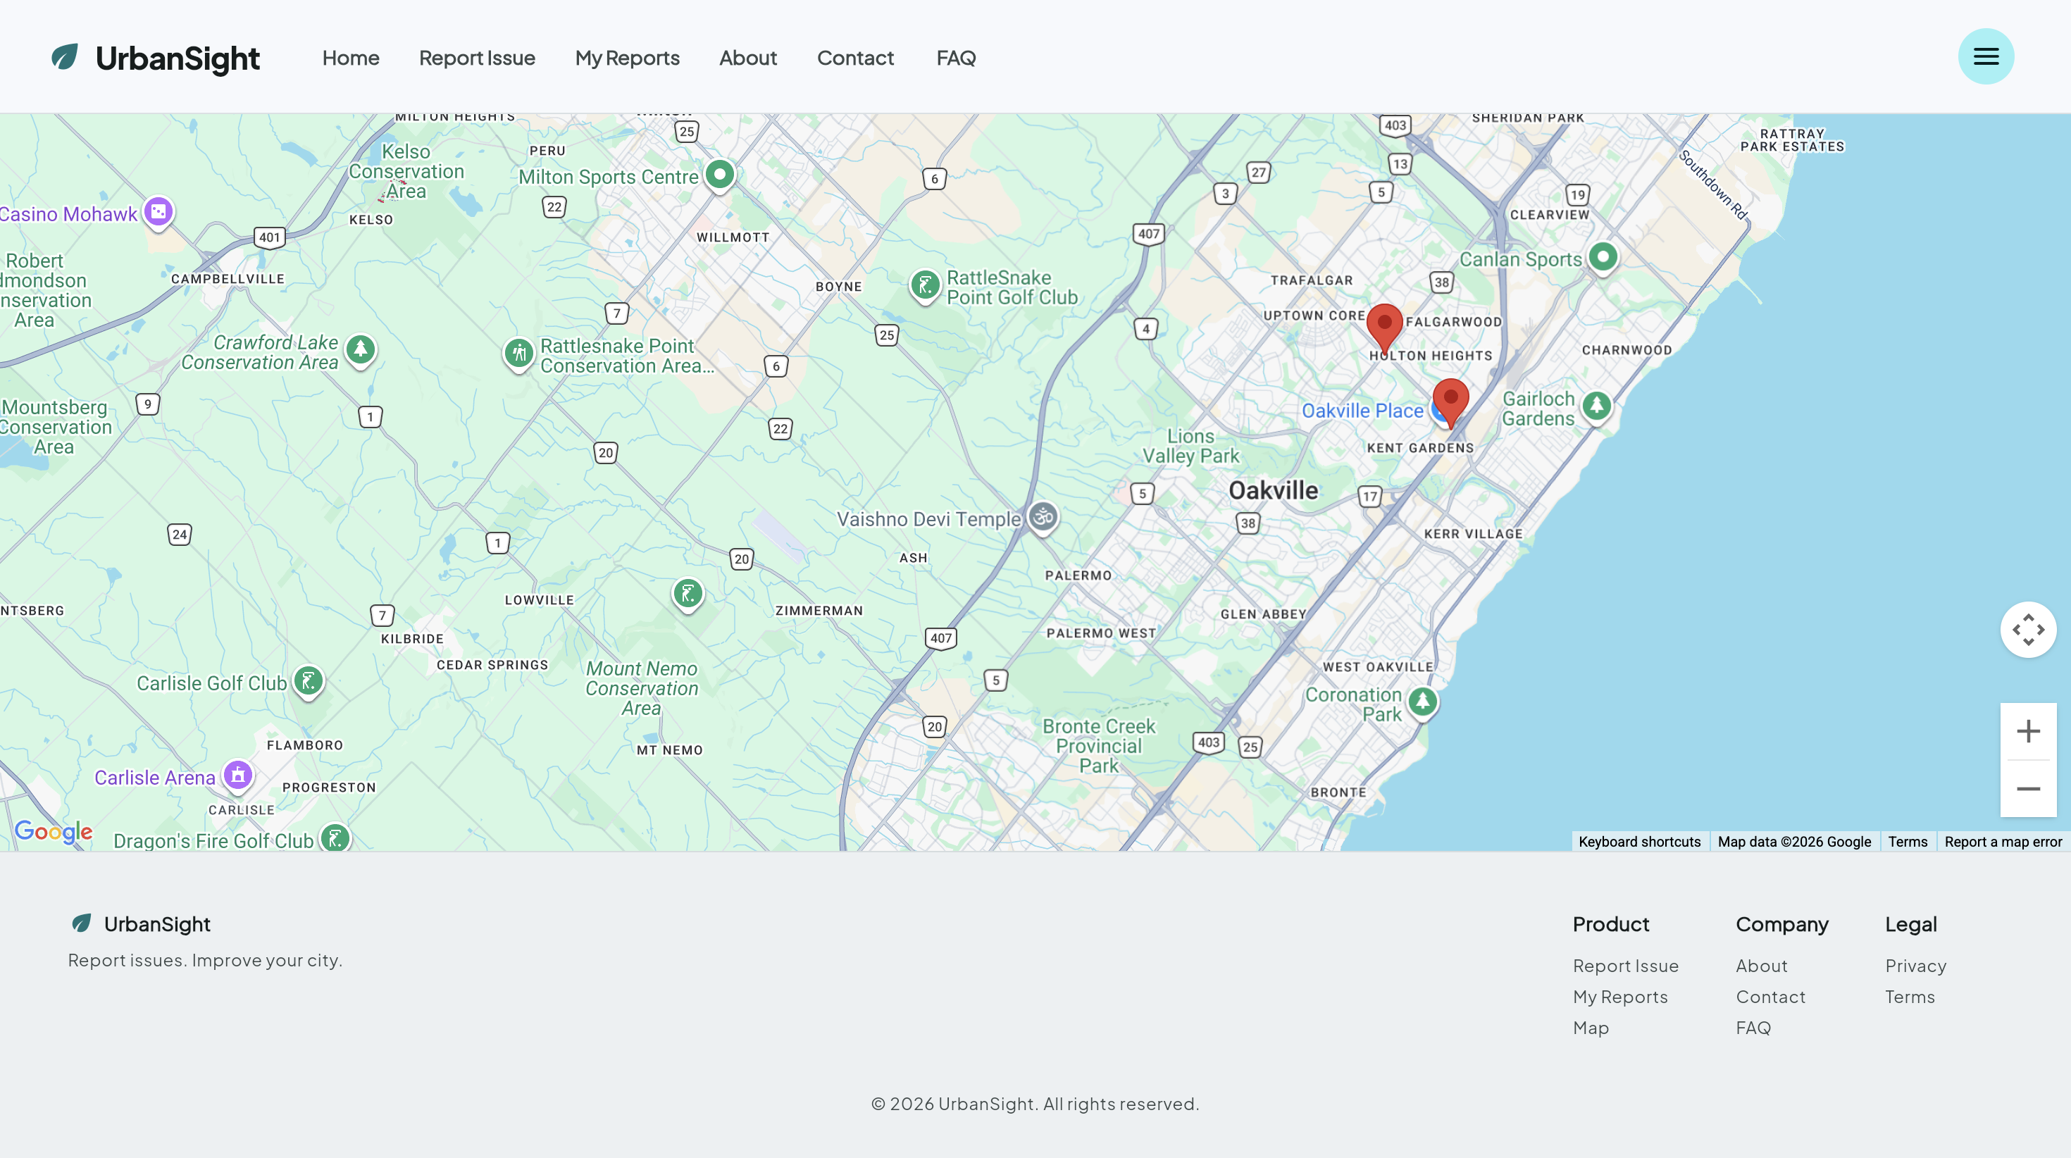Image resolution: width=2071 pixels, height=1158 pixels.
Task: Click the UrbanSight leaf logo in header
Action: click(x=65, y=57)
